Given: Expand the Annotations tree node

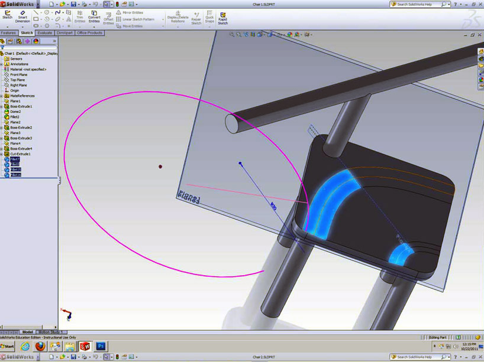Looking at the screenshot, I should click(x=2, y=64).
